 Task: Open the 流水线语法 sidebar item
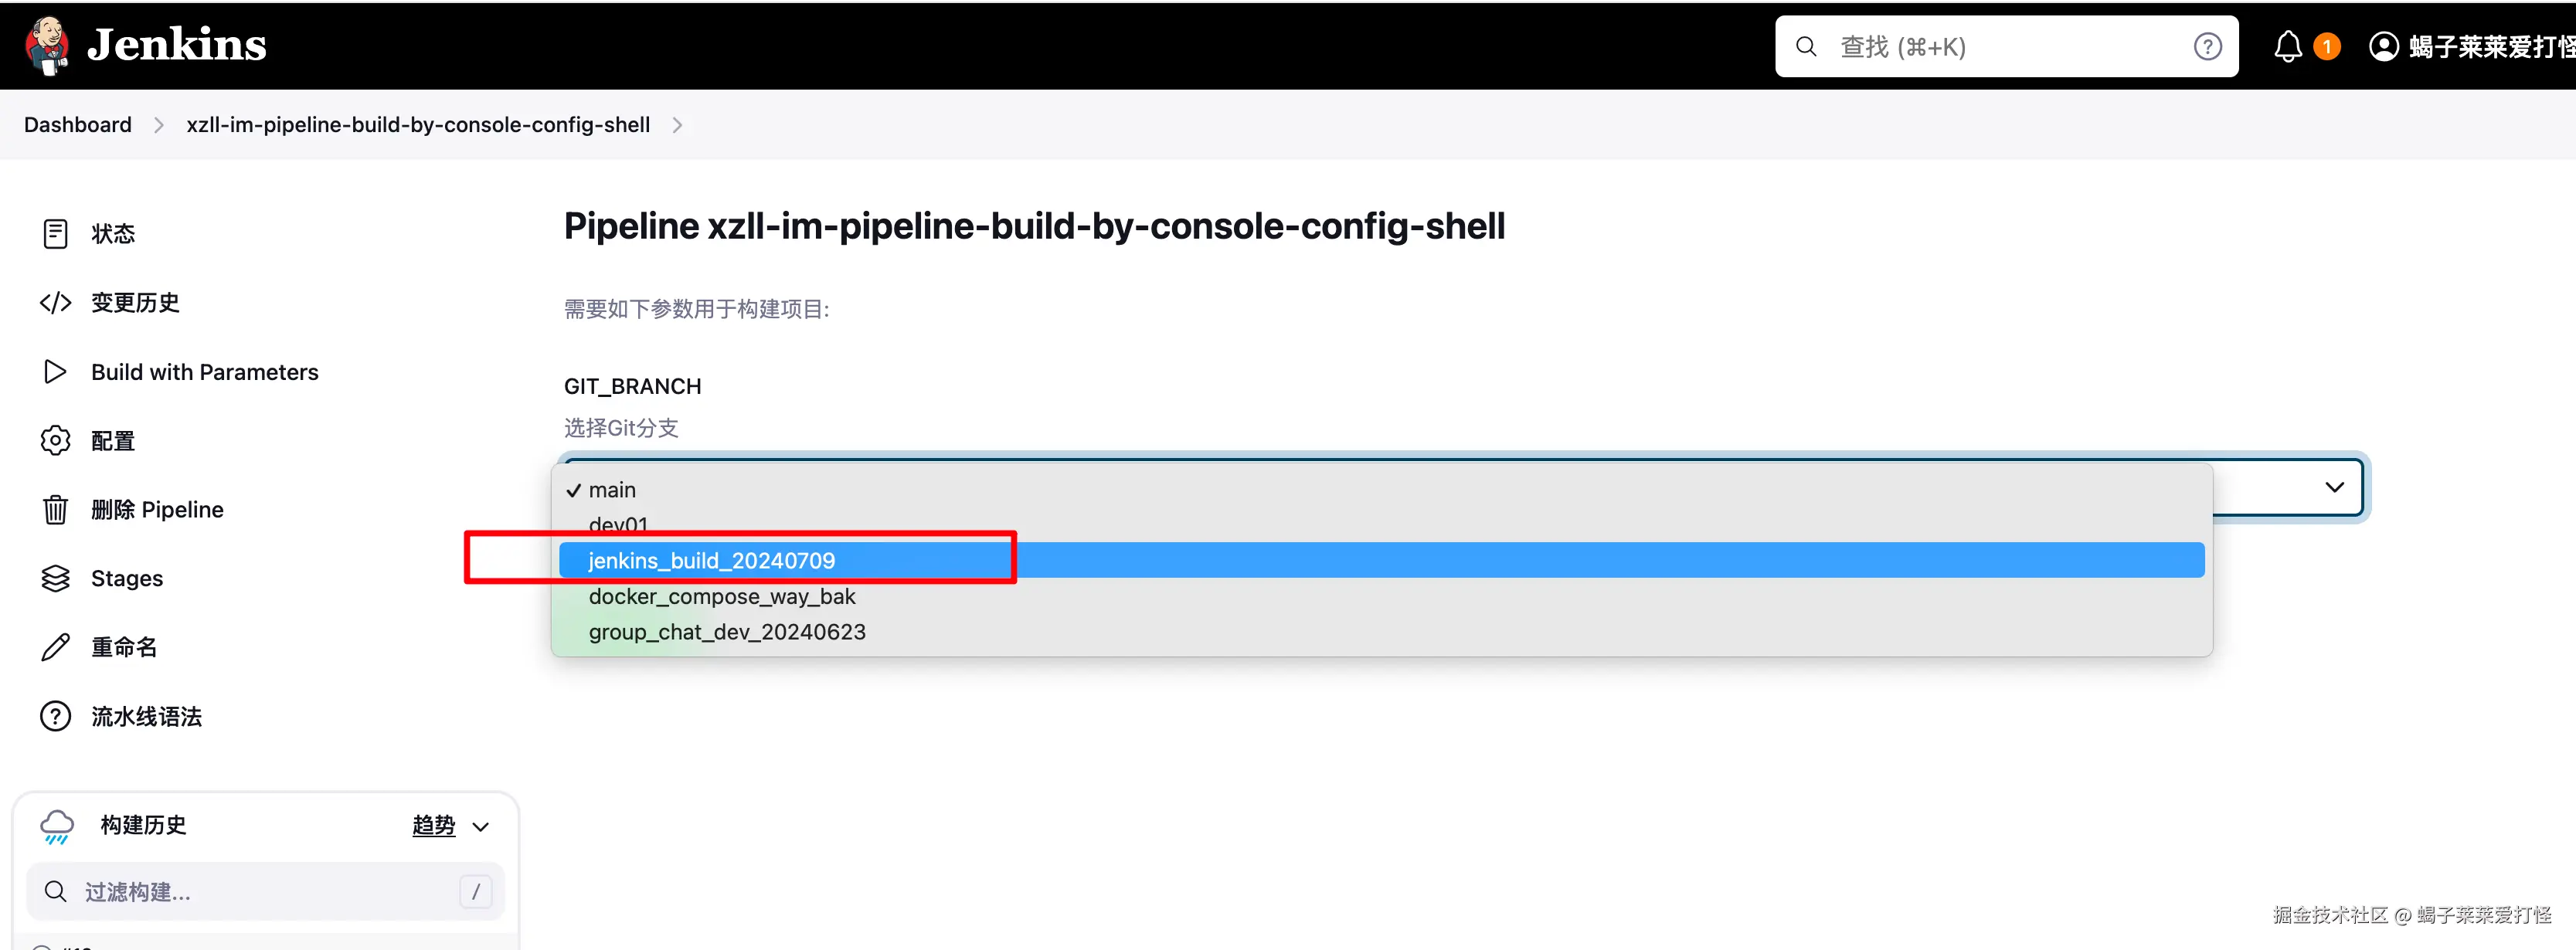click(x=146, y=717)
